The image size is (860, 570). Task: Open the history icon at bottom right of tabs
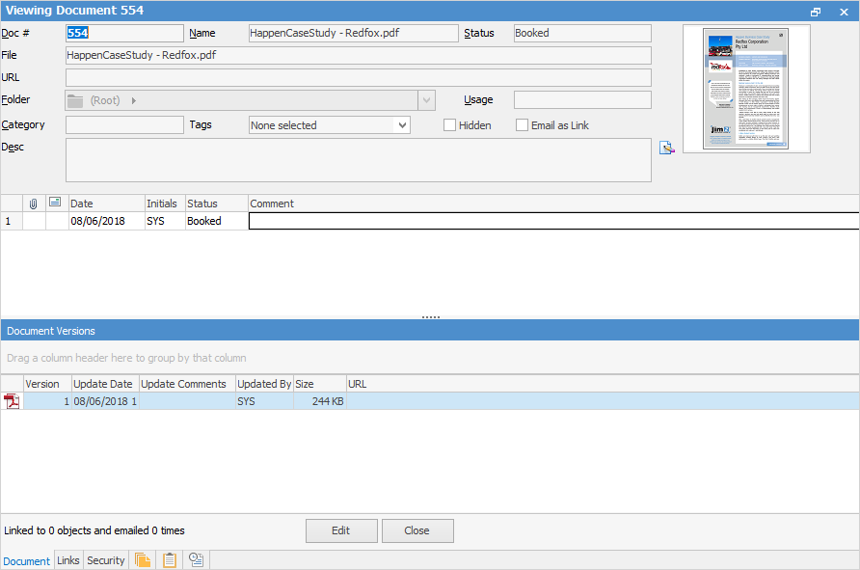click(x=196, y=559)
